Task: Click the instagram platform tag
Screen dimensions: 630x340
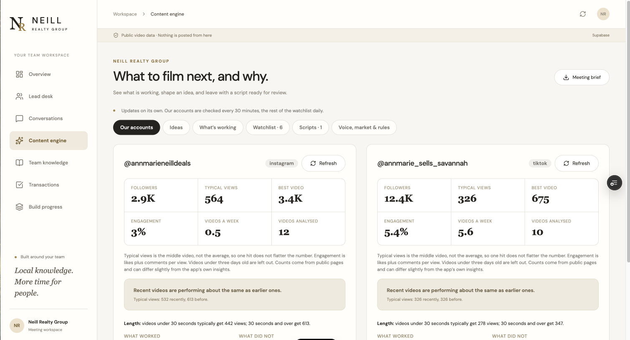Action: [x=281, y=164]
